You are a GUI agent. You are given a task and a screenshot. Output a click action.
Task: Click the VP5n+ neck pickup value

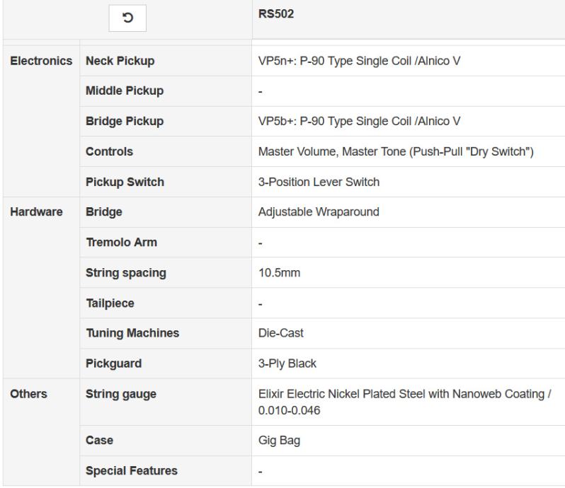pos(359,61)
